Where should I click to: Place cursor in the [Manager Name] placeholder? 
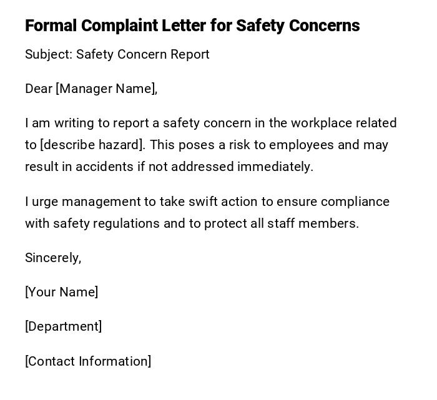106,89
